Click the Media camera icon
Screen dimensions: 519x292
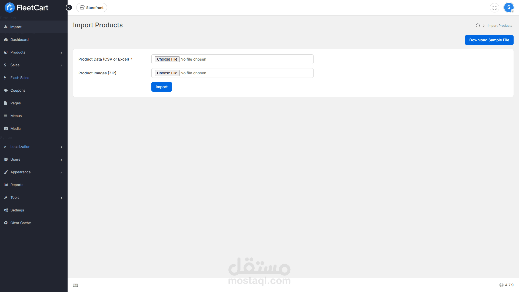[x=6, y=128]
